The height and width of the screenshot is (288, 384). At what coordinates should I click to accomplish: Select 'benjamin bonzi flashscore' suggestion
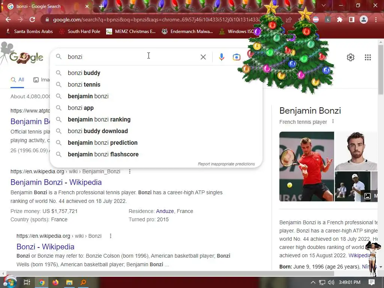(156, 154)
